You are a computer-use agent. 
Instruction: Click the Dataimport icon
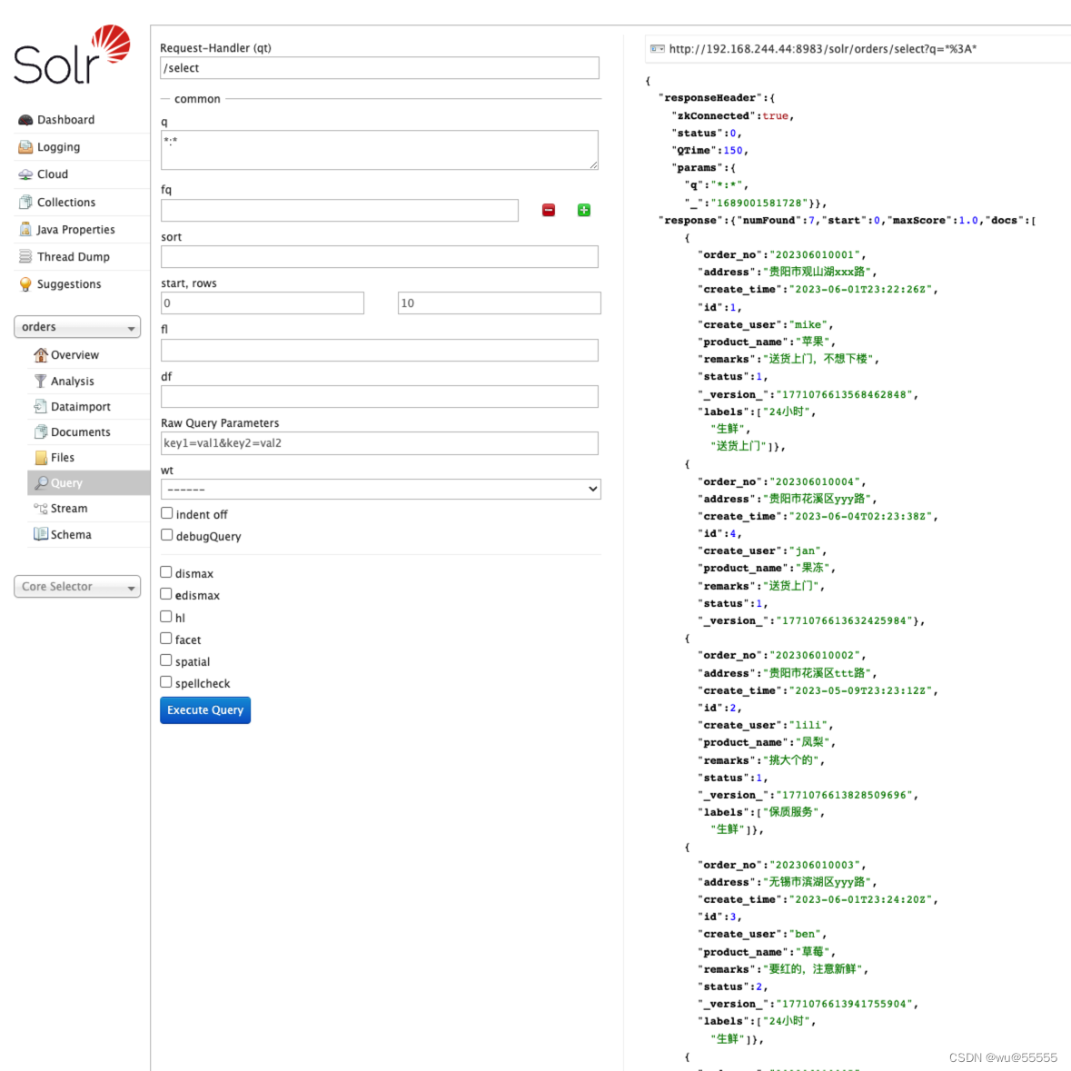pos(41,406)
